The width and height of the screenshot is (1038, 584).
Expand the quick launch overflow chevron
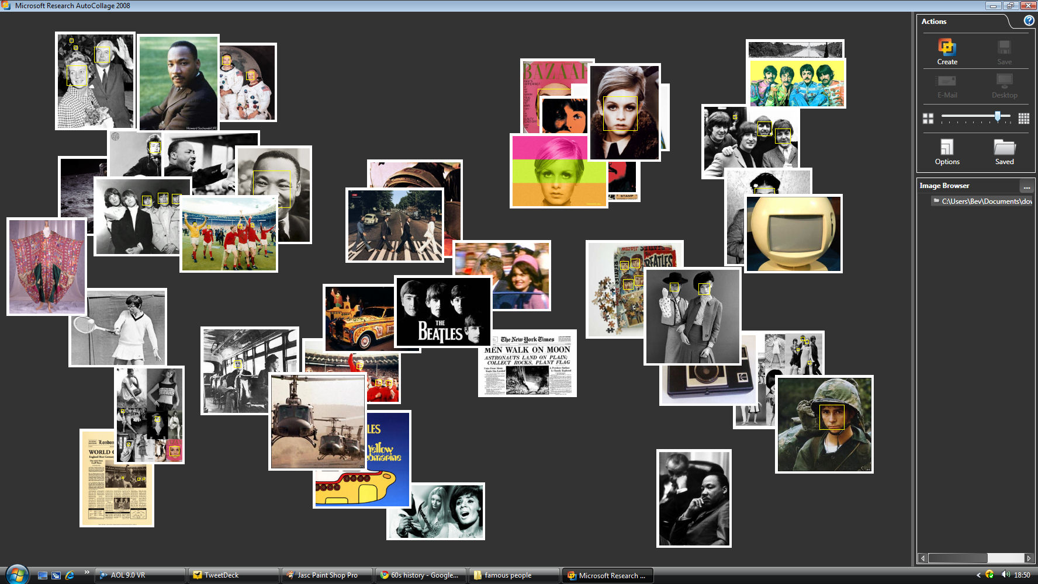click(87, 572)
